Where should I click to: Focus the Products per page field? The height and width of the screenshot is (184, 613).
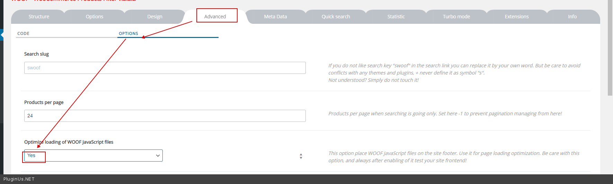click(x=165, y=116)
